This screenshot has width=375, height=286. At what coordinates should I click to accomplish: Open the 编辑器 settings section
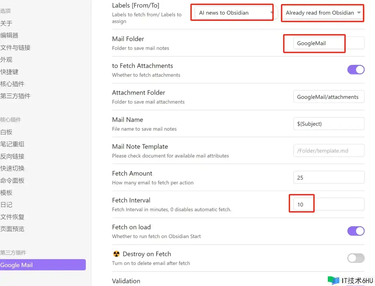coord(9,35)
